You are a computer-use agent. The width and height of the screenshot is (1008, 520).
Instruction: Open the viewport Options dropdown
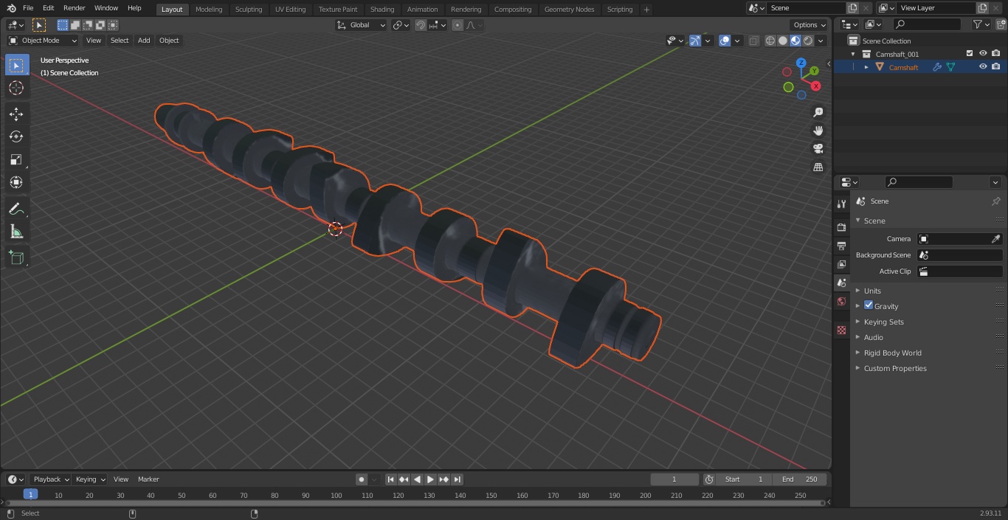click(809, 25)
